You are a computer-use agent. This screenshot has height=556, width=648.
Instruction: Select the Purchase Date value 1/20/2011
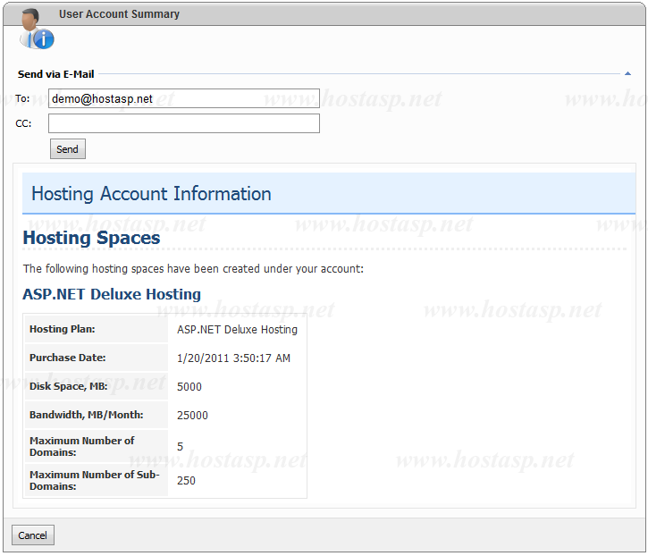click(x=233, y=358)
